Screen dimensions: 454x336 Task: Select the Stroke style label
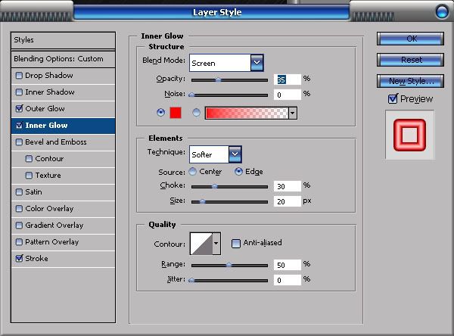(x=36, y=258)
